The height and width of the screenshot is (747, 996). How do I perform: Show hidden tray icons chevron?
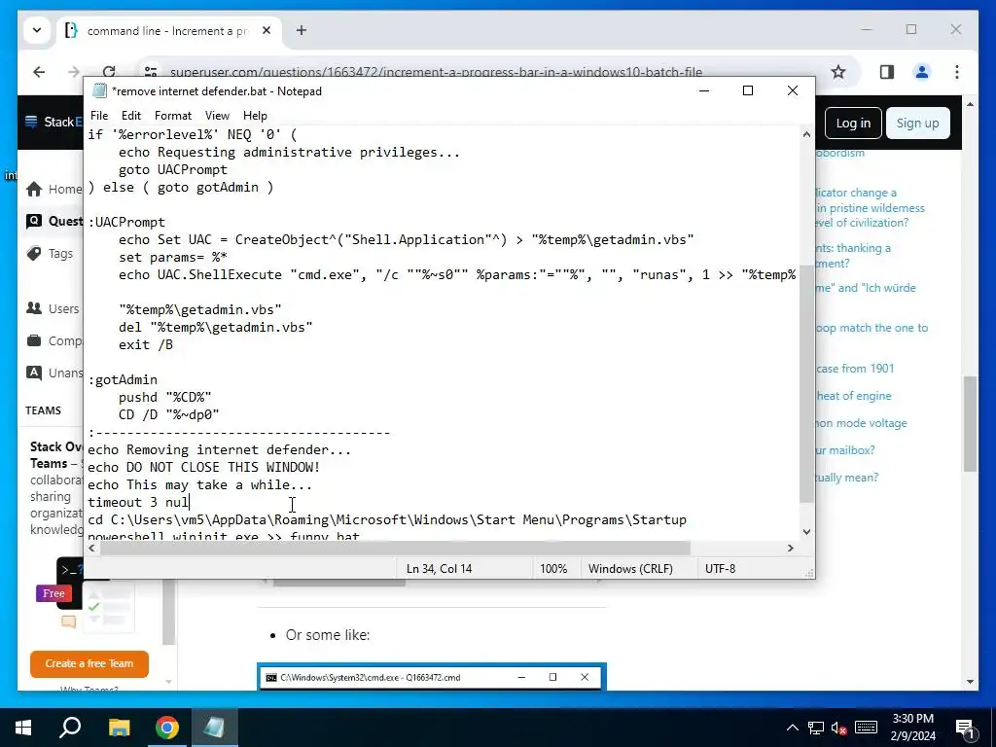[x=793, y=728]
